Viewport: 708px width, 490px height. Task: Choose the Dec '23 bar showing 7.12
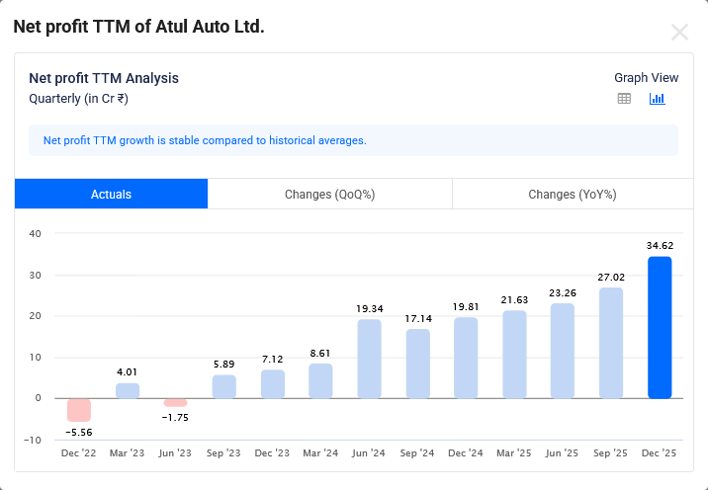point(272,384)
